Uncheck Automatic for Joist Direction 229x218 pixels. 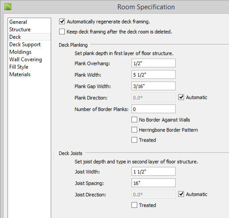click(181, 194)
